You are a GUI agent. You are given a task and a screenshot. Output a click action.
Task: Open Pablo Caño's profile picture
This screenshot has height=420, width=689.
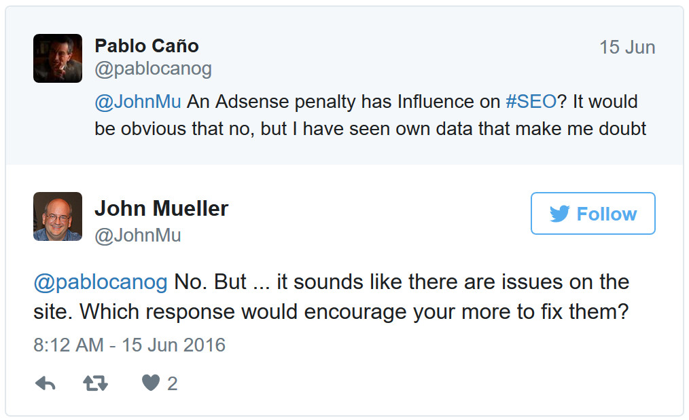58,58
